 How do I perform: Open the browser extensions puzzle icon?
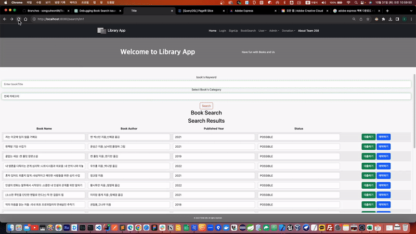pos(383,19)
